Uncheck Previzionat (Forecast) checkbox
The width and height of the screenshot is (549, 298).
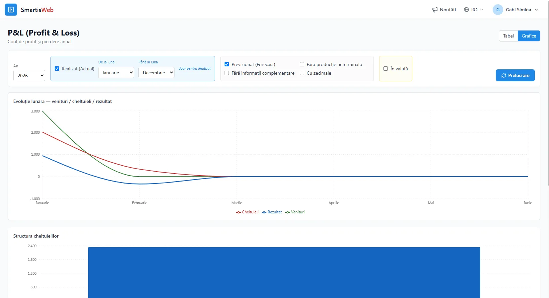click(x=227, y=64)
